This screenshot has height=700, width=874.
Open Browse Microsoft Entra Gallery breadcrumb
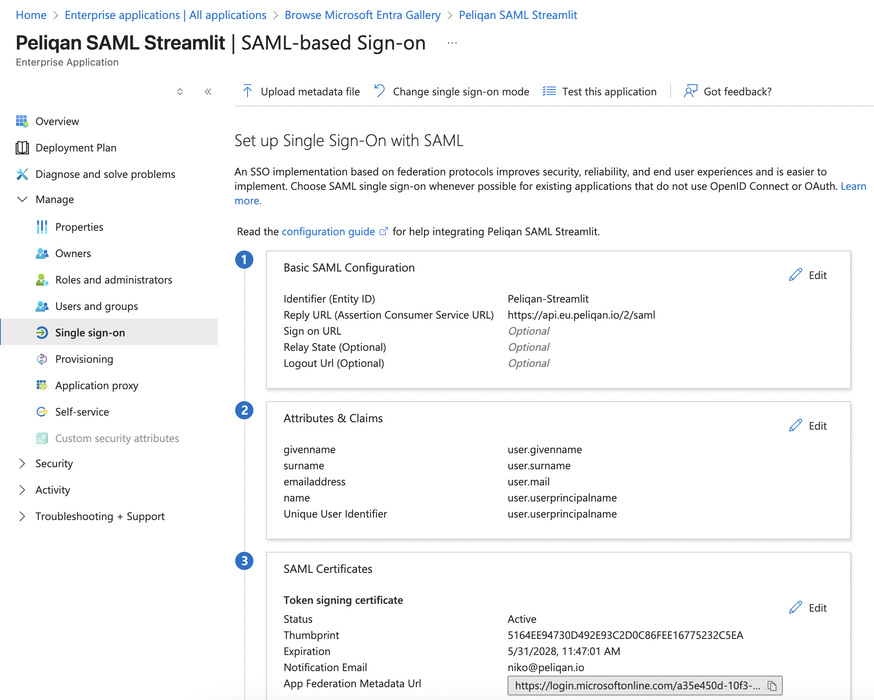[x=363, y=15]
